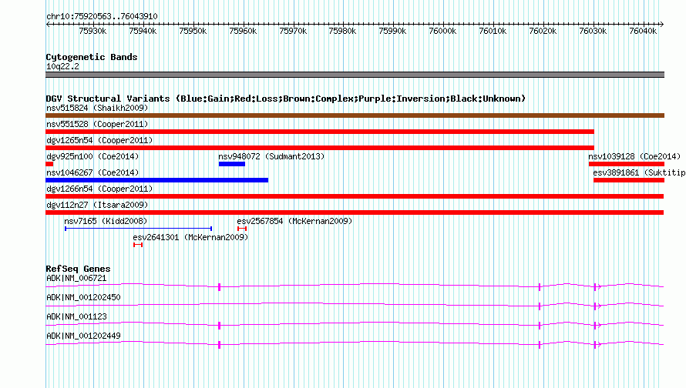Click the 75980k ruler tick label
The height and width of the screenshot is (388, 686).
(342, 32)
